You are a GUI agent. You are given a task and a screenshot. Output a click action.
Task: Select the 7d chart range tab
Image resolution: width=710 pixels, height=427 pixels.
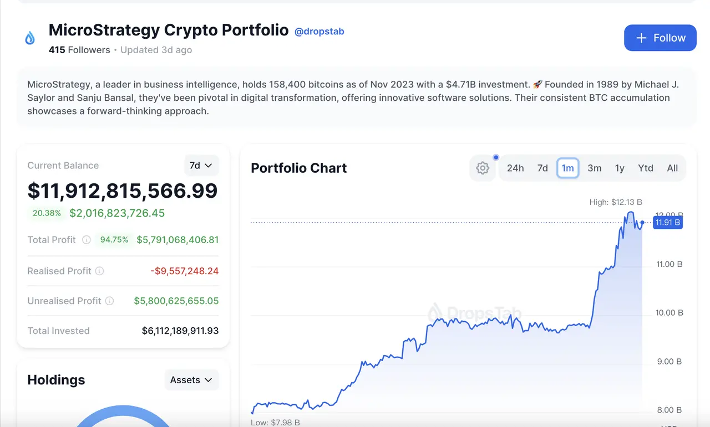click(542, 168)
